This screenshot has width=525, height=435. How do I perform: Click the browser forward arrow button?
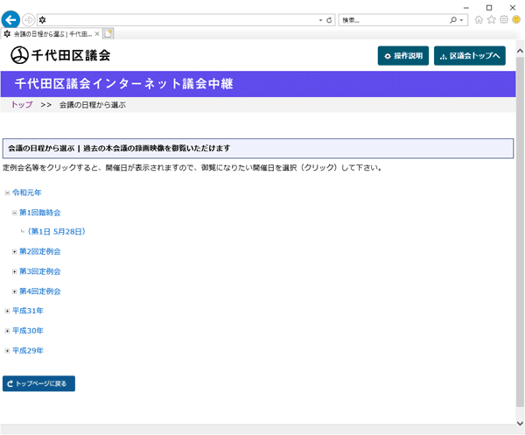(x=29, y=20)
